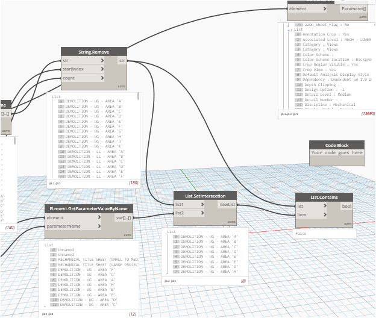Select "Crop Region Visible : Yes" row
376x318 pixels.
[327, 64]
